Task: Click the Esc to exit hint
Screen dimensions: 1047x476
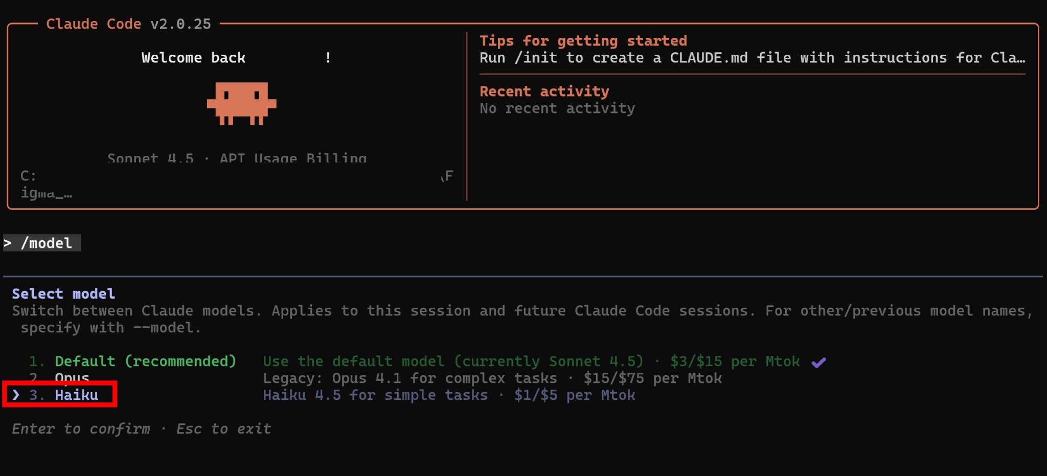Action: coord(223,429)
